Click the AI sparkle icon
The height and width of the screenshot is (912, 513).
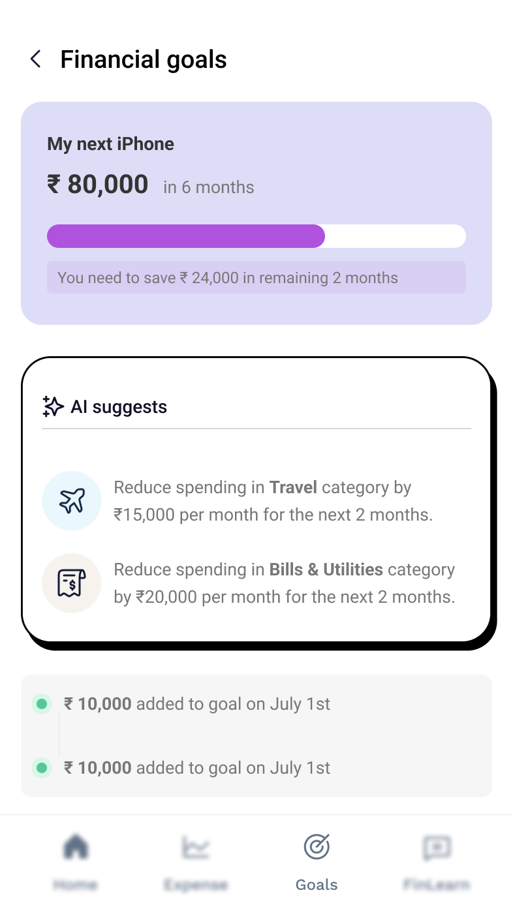point(53,406)
